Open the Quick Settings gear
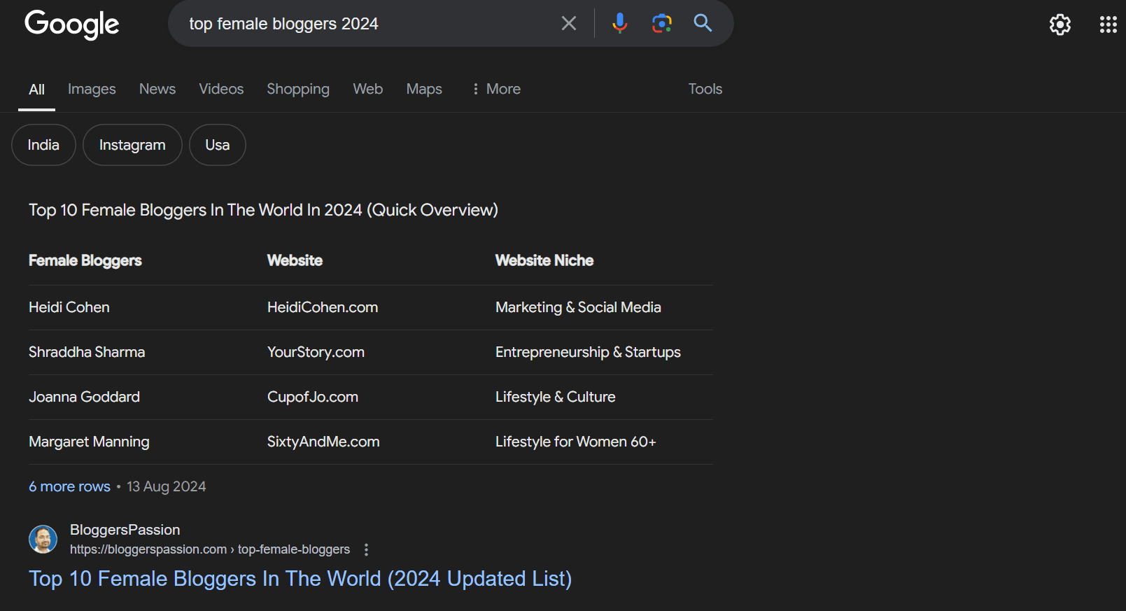The width and height of the screenshot is (1126, 611). [x=1060, y=25]
